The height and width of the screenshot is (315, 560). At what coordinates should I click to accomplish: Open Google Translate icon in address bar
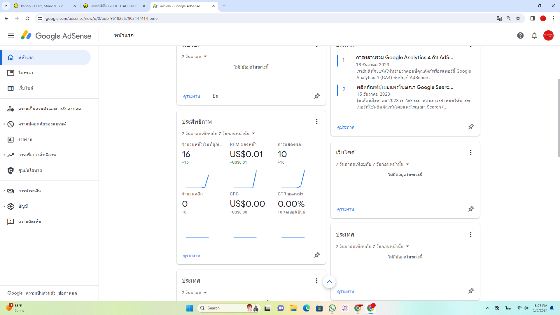tap(499, 18)
